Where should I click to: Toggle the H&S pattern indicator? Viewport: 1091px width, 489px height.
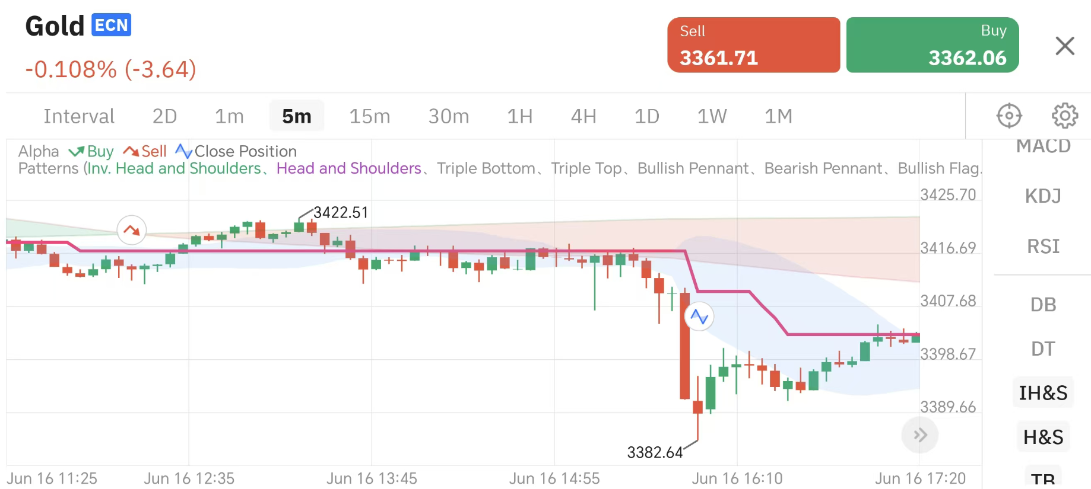(x=1043, y=437)
